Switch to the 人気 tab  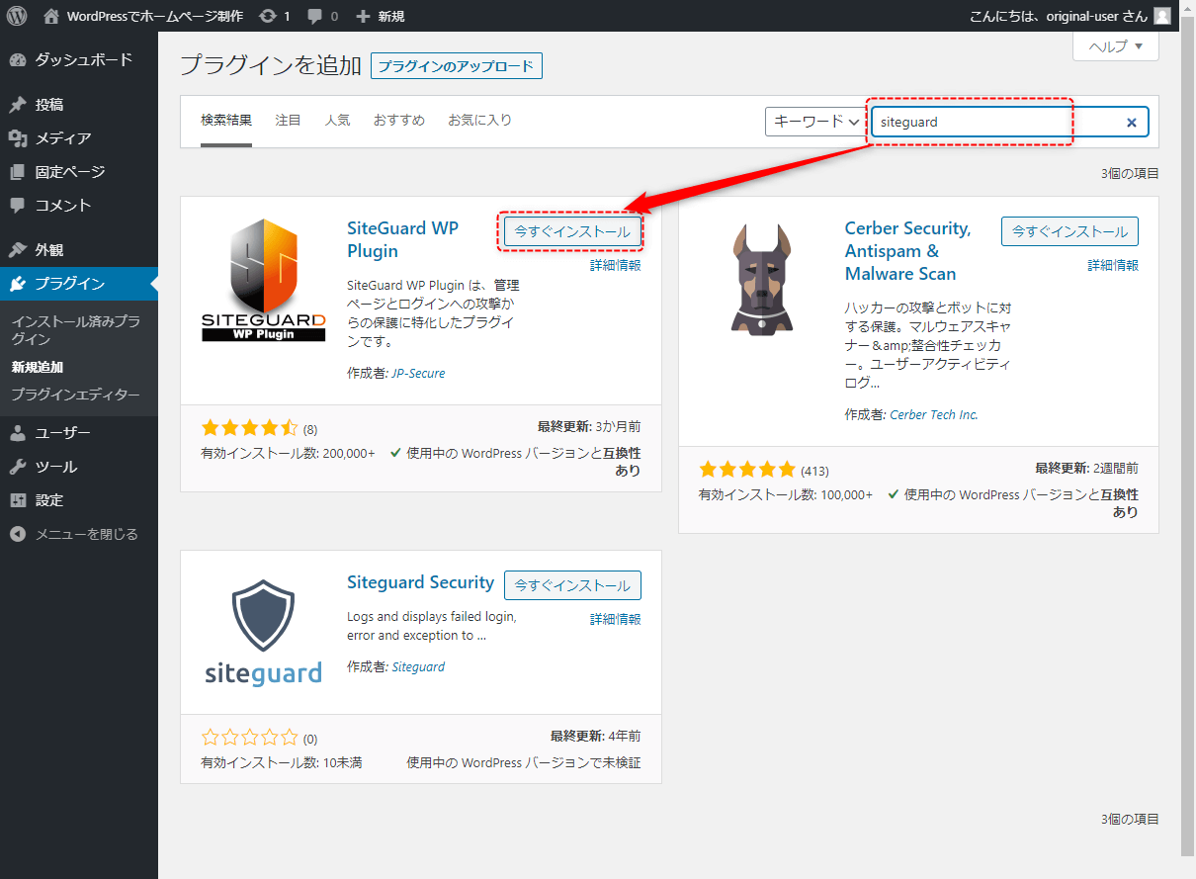point(337,120)
